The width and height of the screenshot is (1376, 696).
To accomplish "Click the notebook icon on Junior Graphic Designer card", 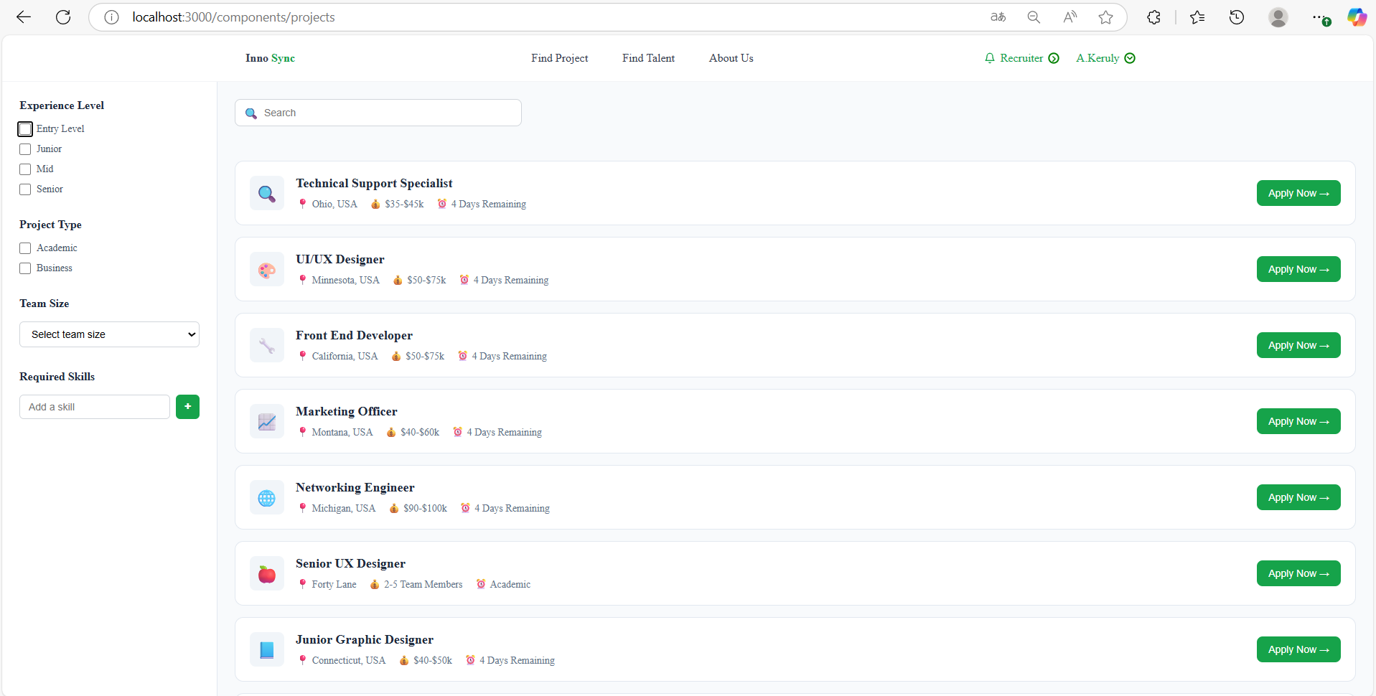I will coord(266,649).
